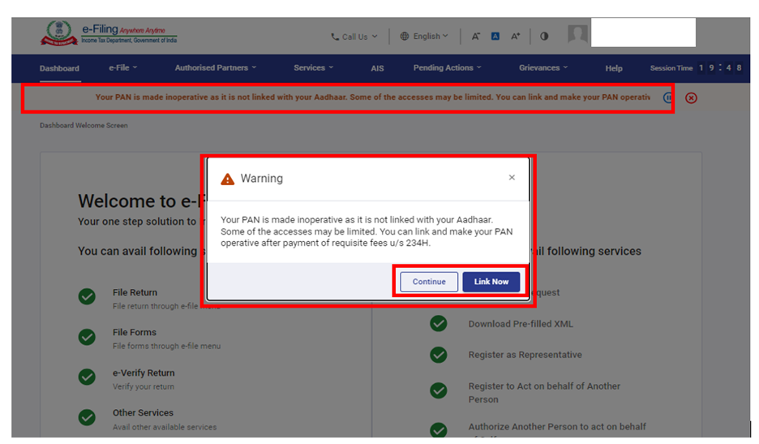The image size is (759, 444).
Task: Open the user profile avatar
Action: 577,35
